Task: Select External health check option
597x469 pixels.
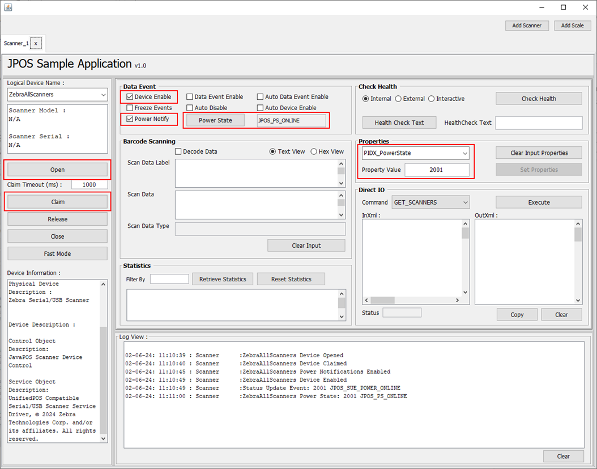Action: (x=398, y=99)
